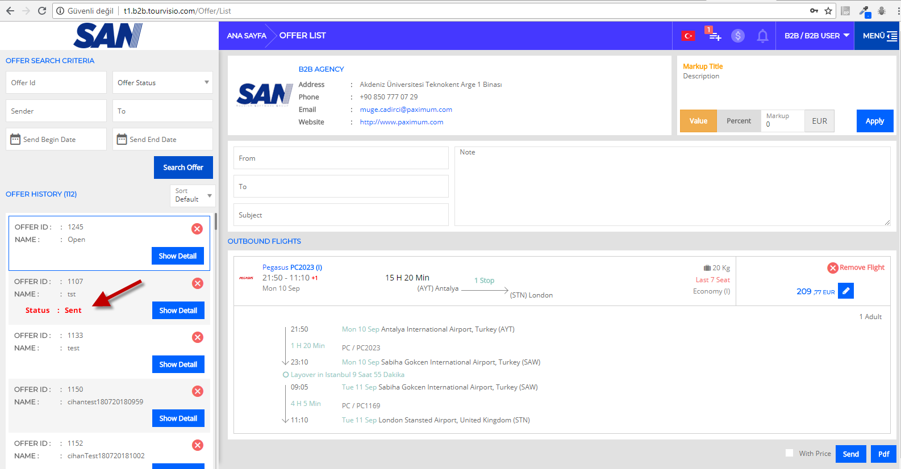Click the blue pencil edit price icon
Screen dimensions: 901x469
coord(846,291)
